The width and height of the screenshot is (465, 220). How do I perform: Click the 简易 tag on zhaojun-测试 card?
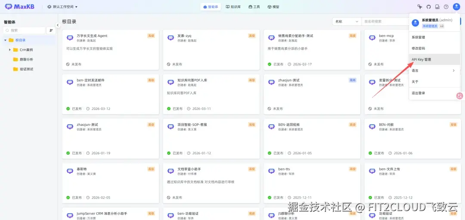click(x=352, y=80)
